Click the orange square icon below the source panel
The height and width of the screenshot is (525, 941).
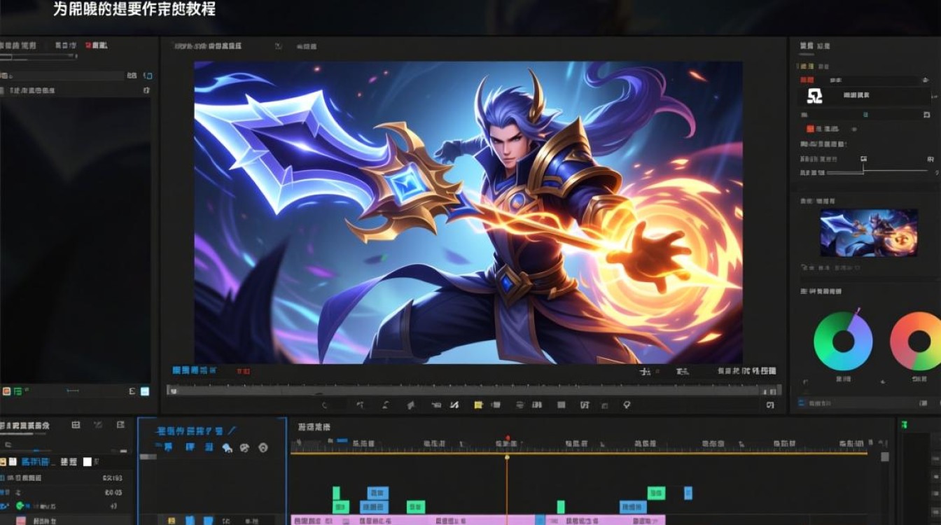pos(6,391)
